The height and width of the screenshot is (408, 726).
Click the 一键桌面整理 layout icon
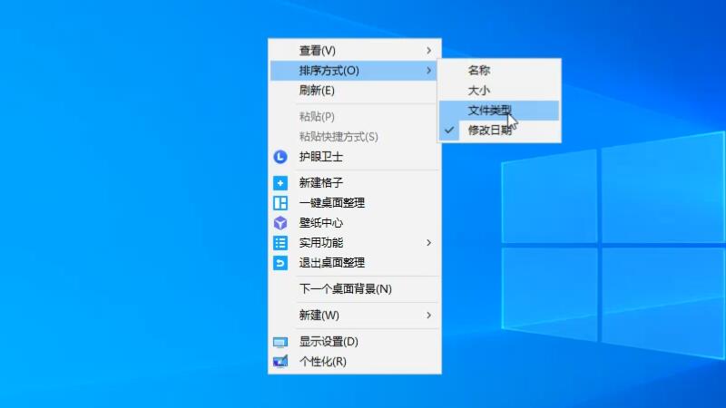280,203
